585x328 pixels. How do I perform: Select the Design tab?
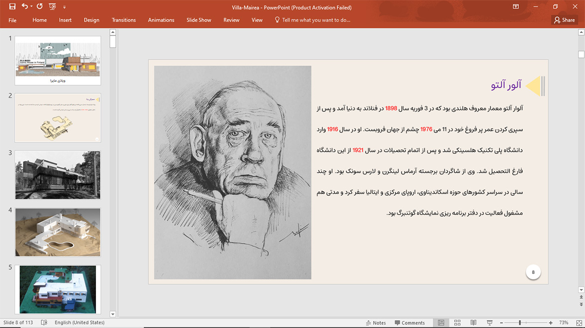tap(92, 20)
